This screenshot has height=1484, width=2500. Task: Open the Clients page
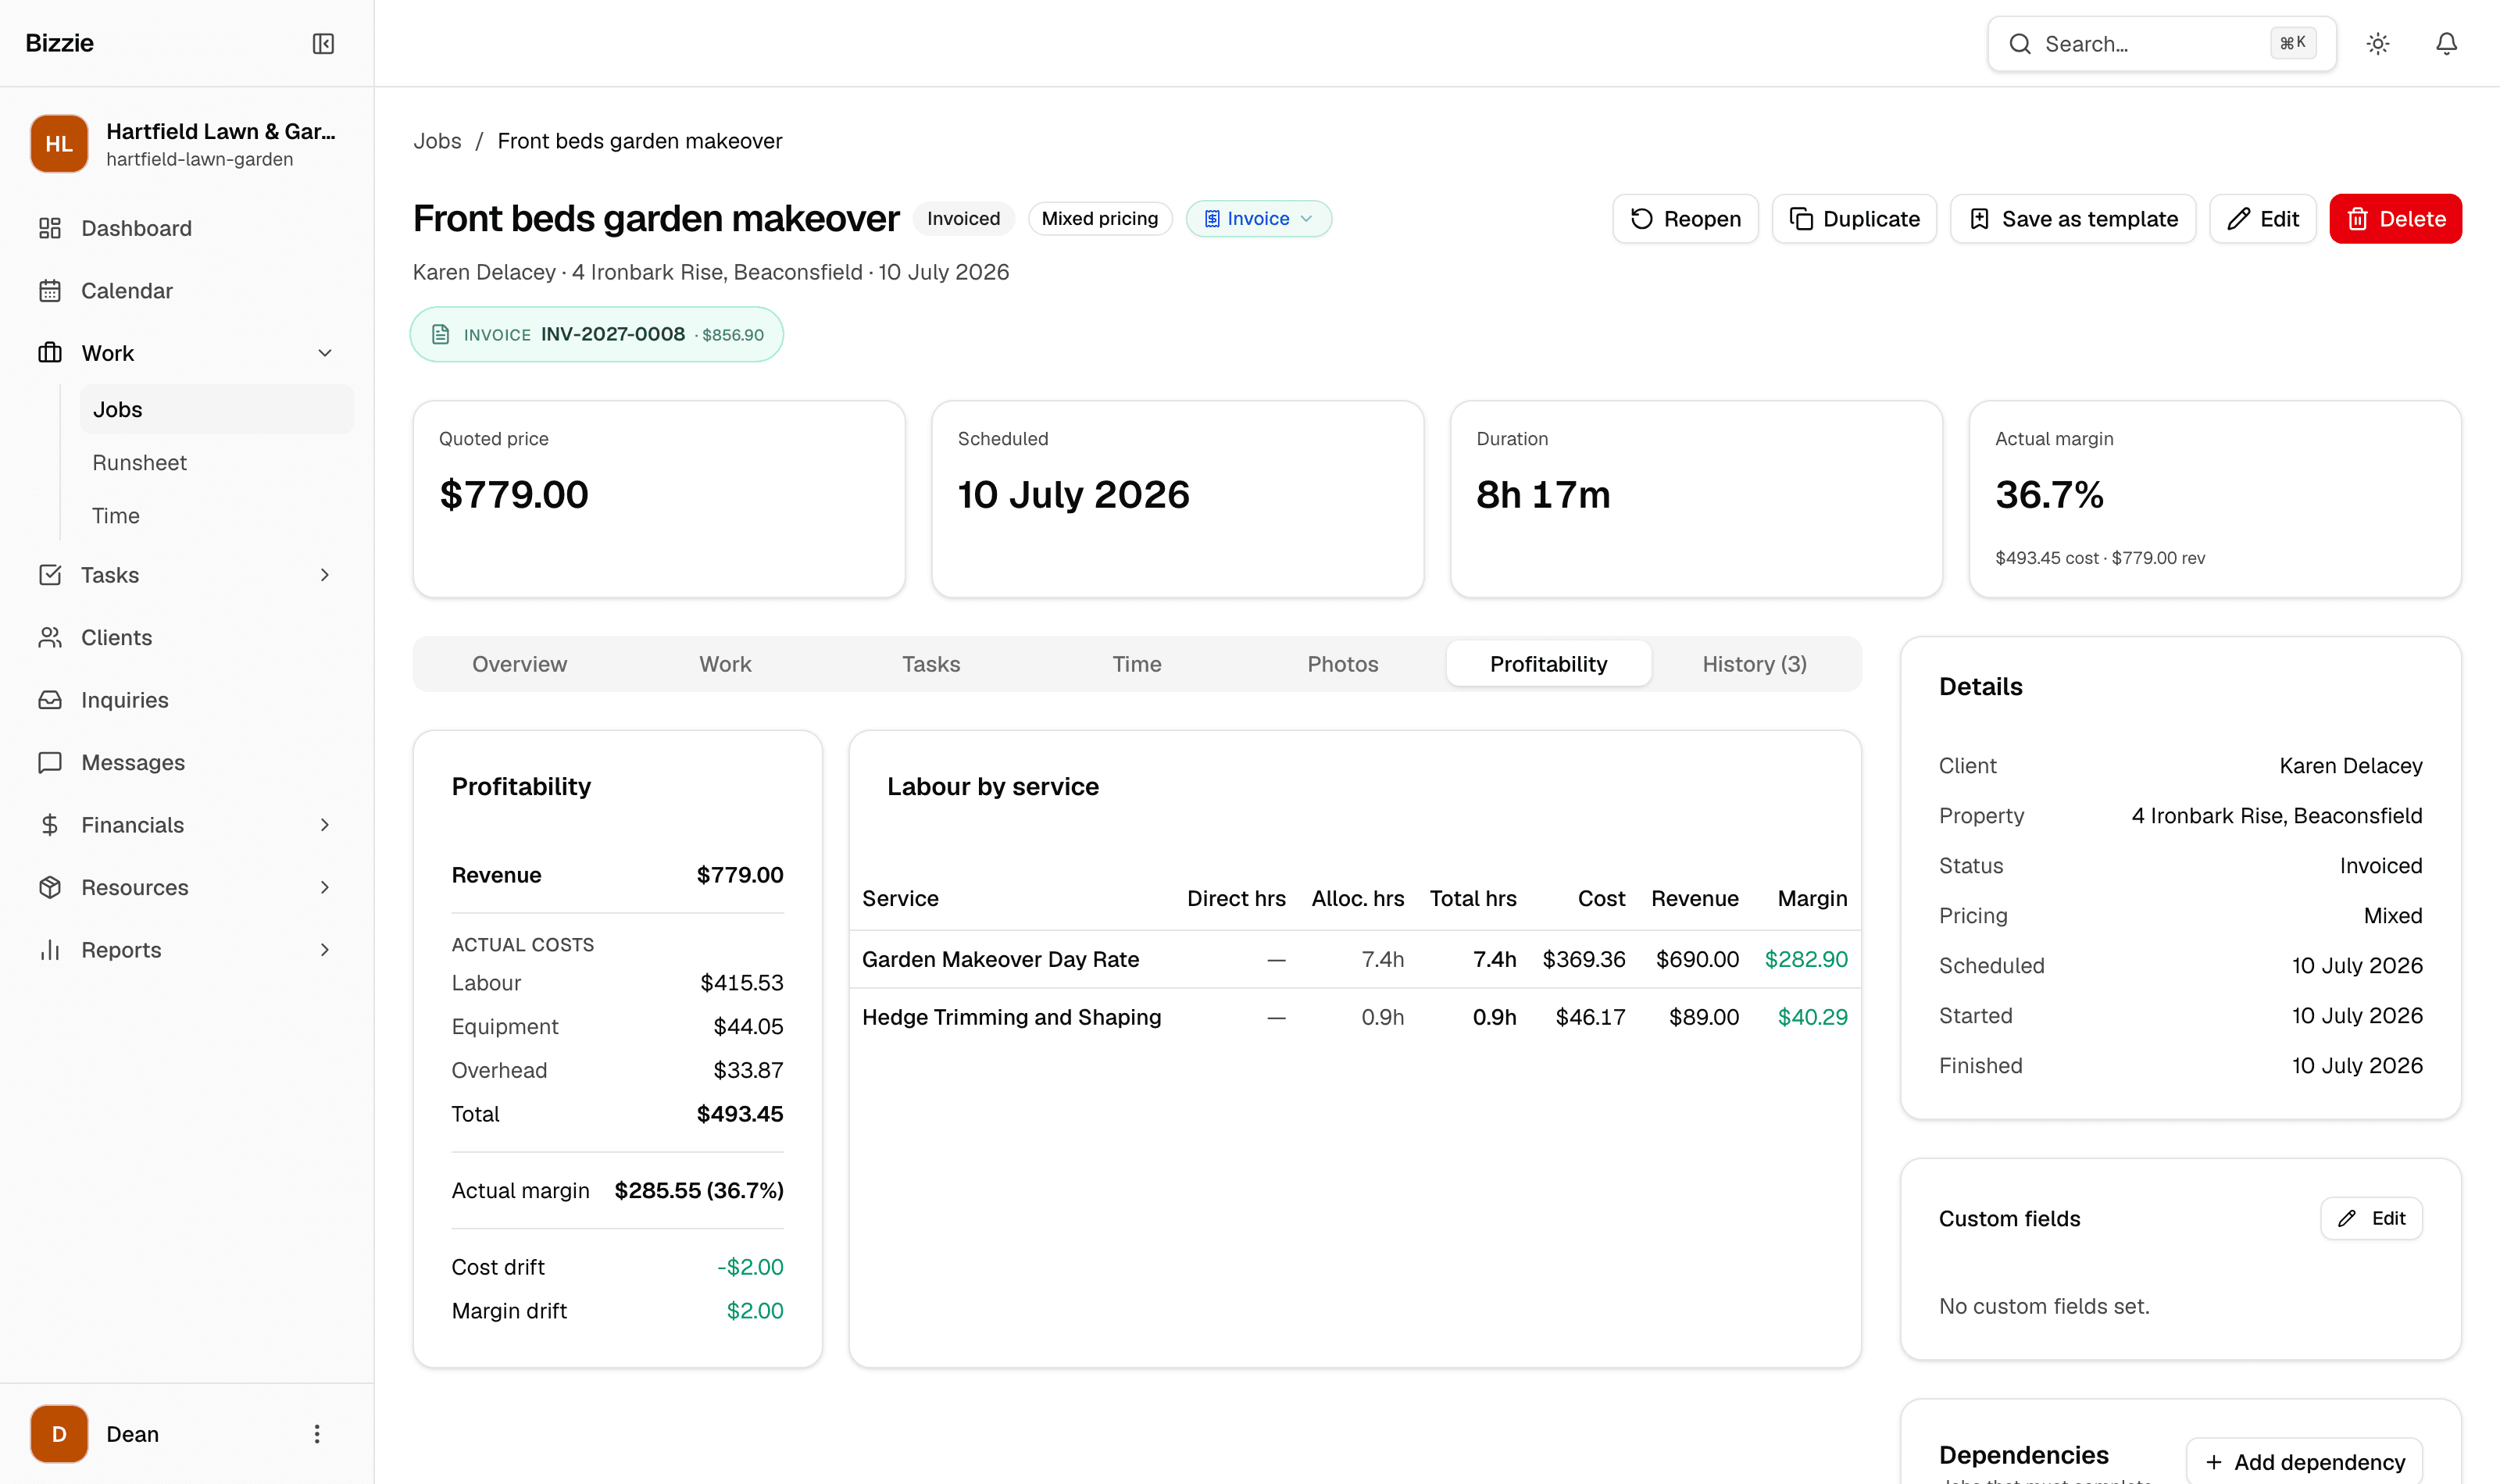187,638
